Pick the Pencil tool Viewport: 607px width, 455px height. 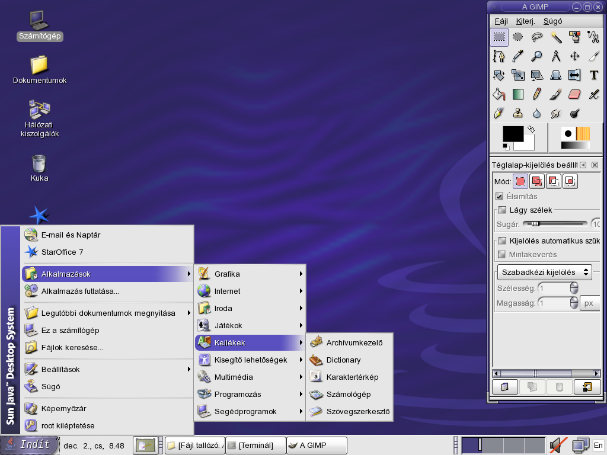tap(537, 94)
